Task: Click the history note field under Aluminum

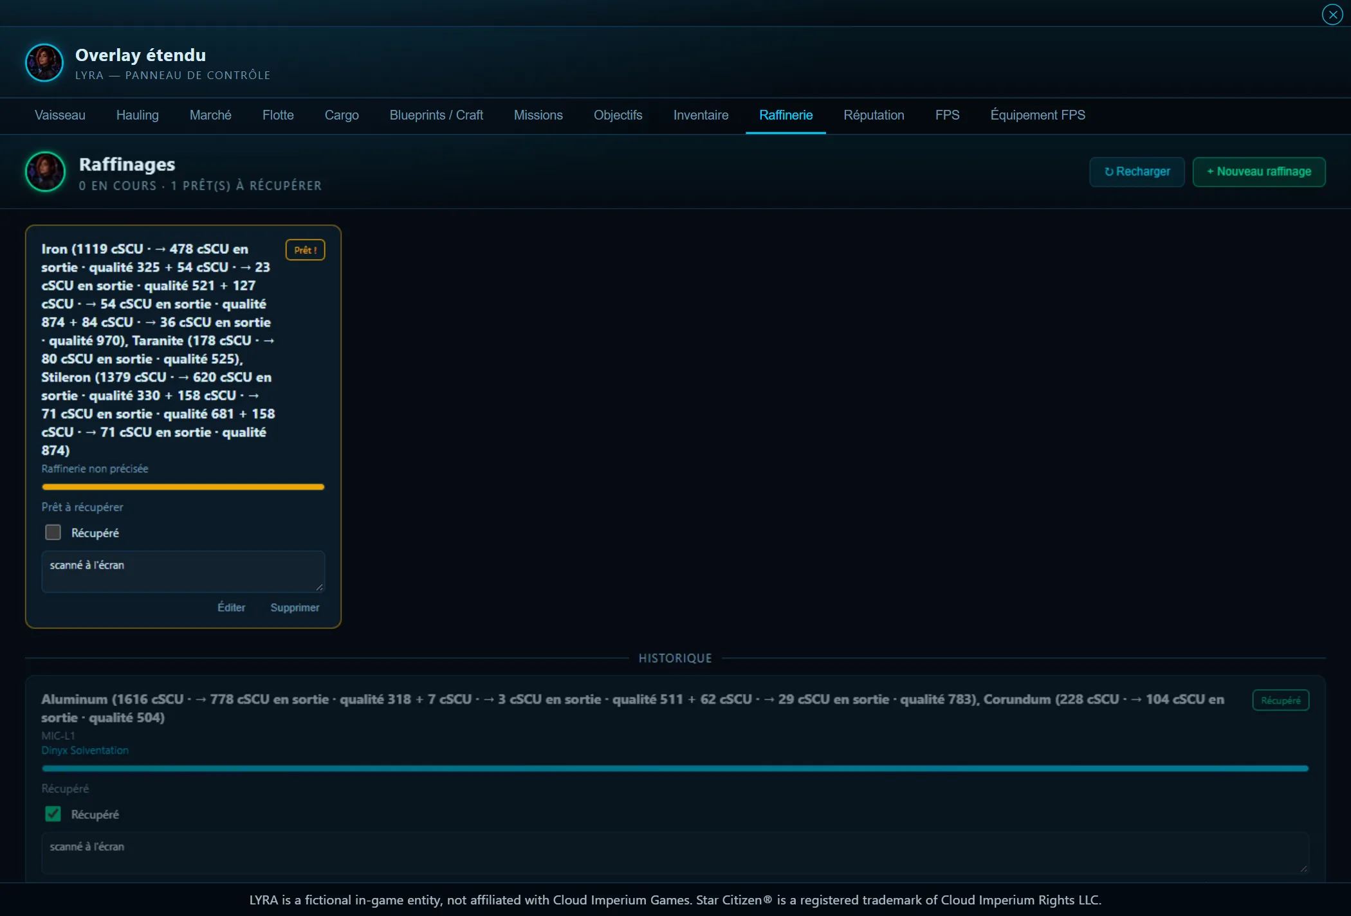Action: click(x=675, y=852)
